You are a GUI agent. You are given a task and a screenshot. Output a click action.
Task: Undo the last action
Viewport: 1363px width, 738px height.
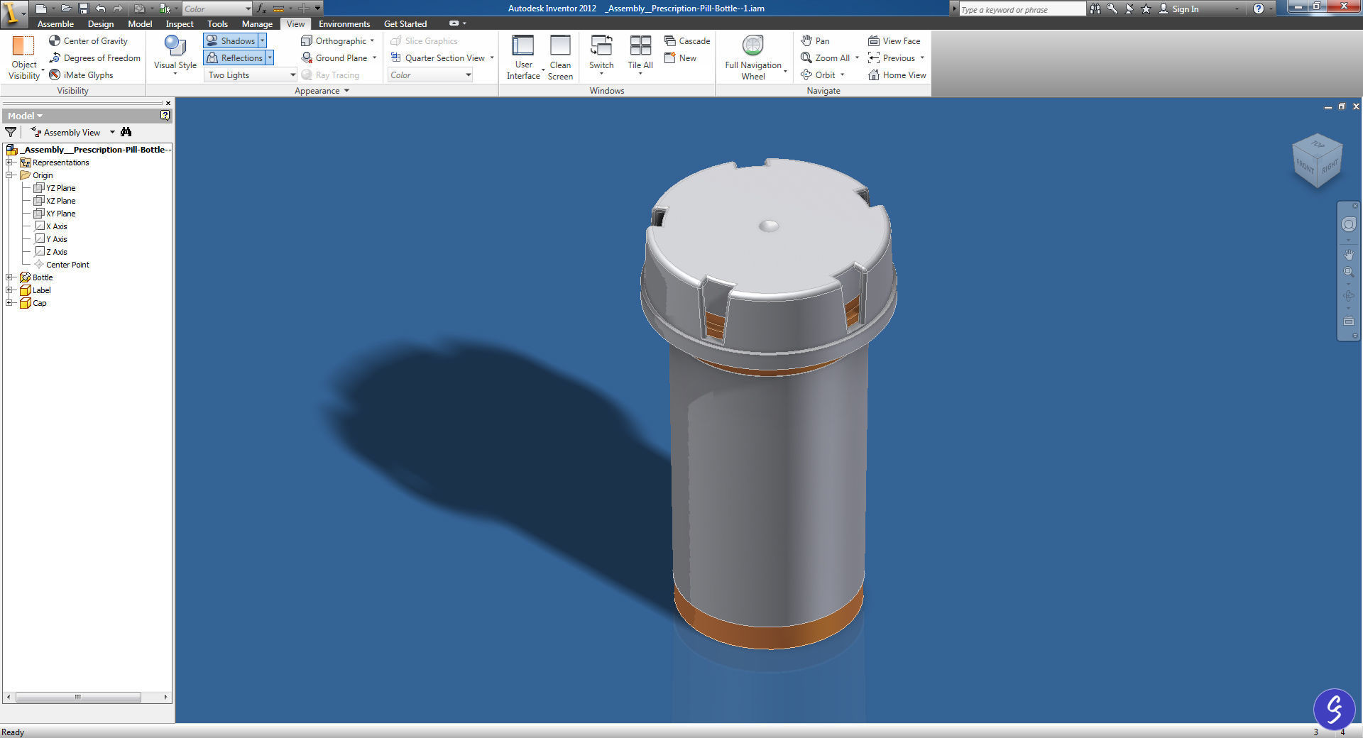(x=101, y=9)
